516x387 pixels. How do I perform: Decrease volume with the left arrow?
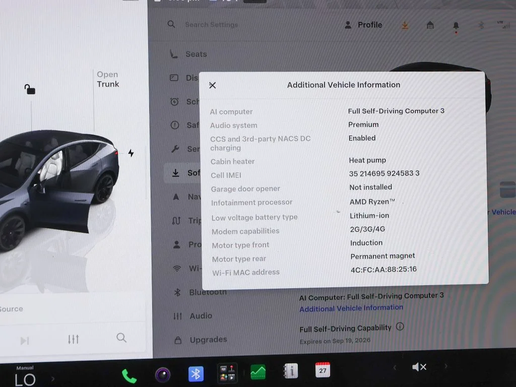click(395, 367)
